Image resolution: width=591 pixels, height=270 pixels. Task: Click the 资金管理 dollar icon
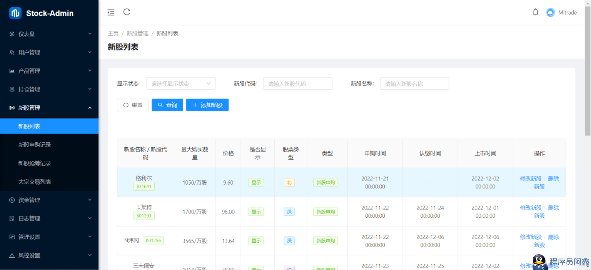[x=12, y=200]
